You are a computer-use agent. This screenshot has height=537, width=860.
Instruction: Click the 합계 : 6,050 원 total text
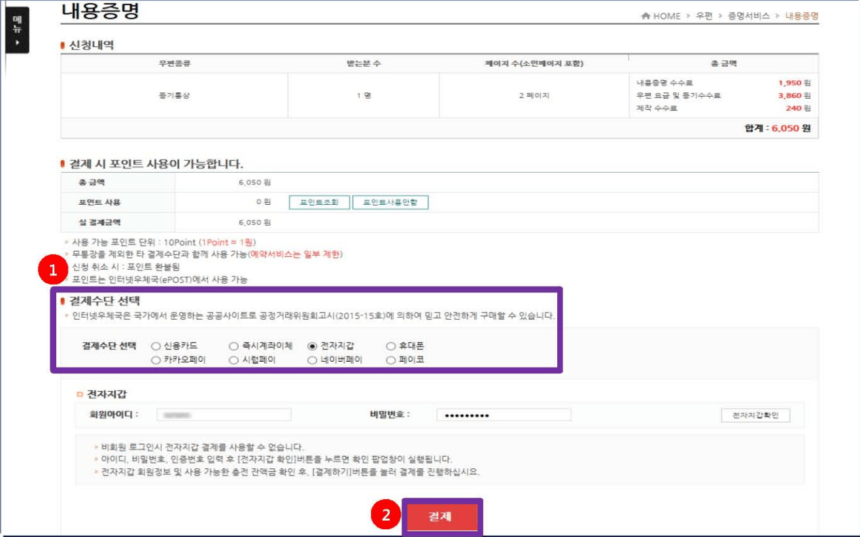777,128
